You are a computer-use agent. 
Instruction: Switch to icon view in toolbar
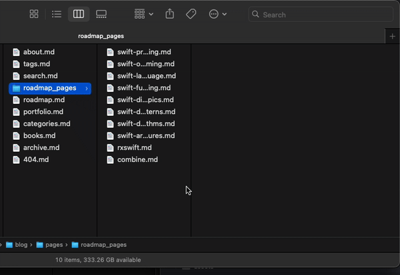pyautogui.click(x=34, y=14)
